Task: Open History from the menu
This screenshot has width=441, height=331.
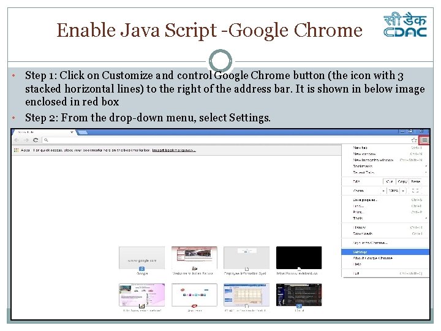Action: tap(385, 227)
